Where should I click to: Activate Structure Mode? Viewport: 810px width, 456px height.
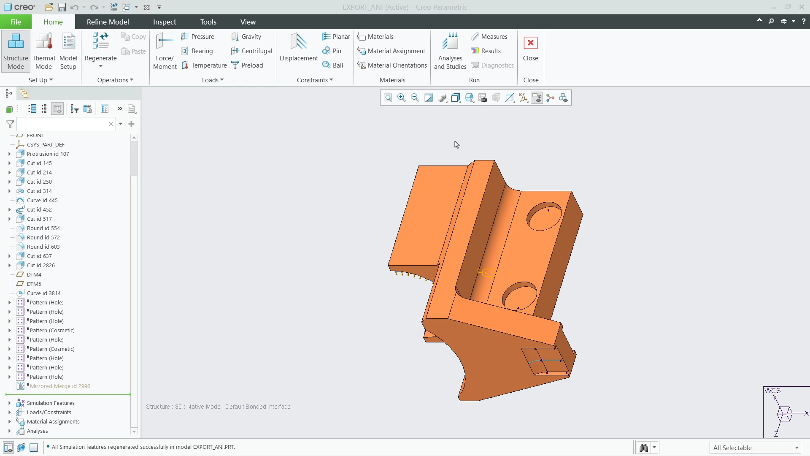[16, 51]
